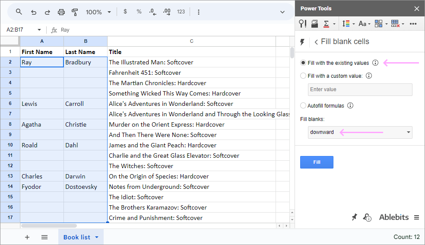Click the formula bar showing Ray
This screenshot has width=425, height=245.
point(174,30)
